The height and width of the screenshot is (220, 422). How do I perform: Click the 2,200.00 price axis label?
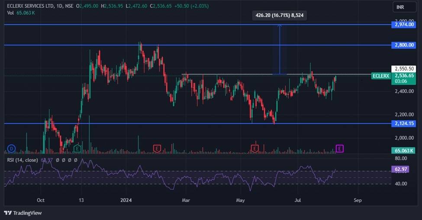tap(404, 114)
